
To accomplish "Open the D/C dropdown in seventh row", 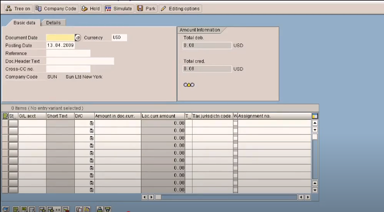I will tap(91, 168).
